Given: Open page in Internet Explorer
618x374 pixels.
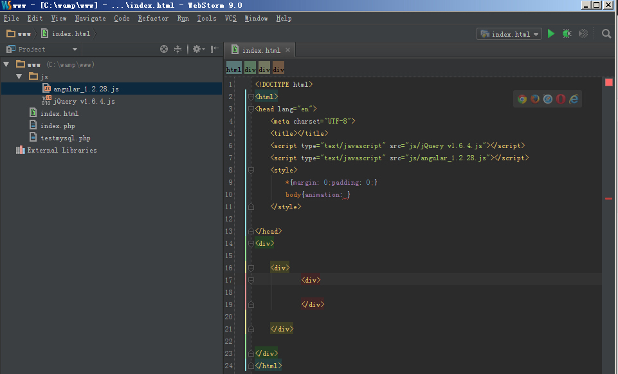Looking at the screenshot, I should [574, 99].
